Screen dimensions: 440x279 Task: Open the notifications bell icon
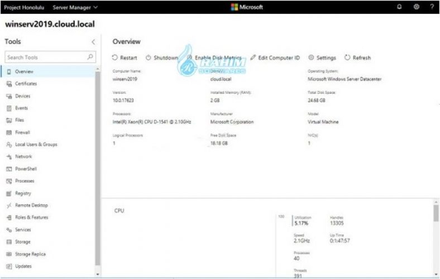399,7
